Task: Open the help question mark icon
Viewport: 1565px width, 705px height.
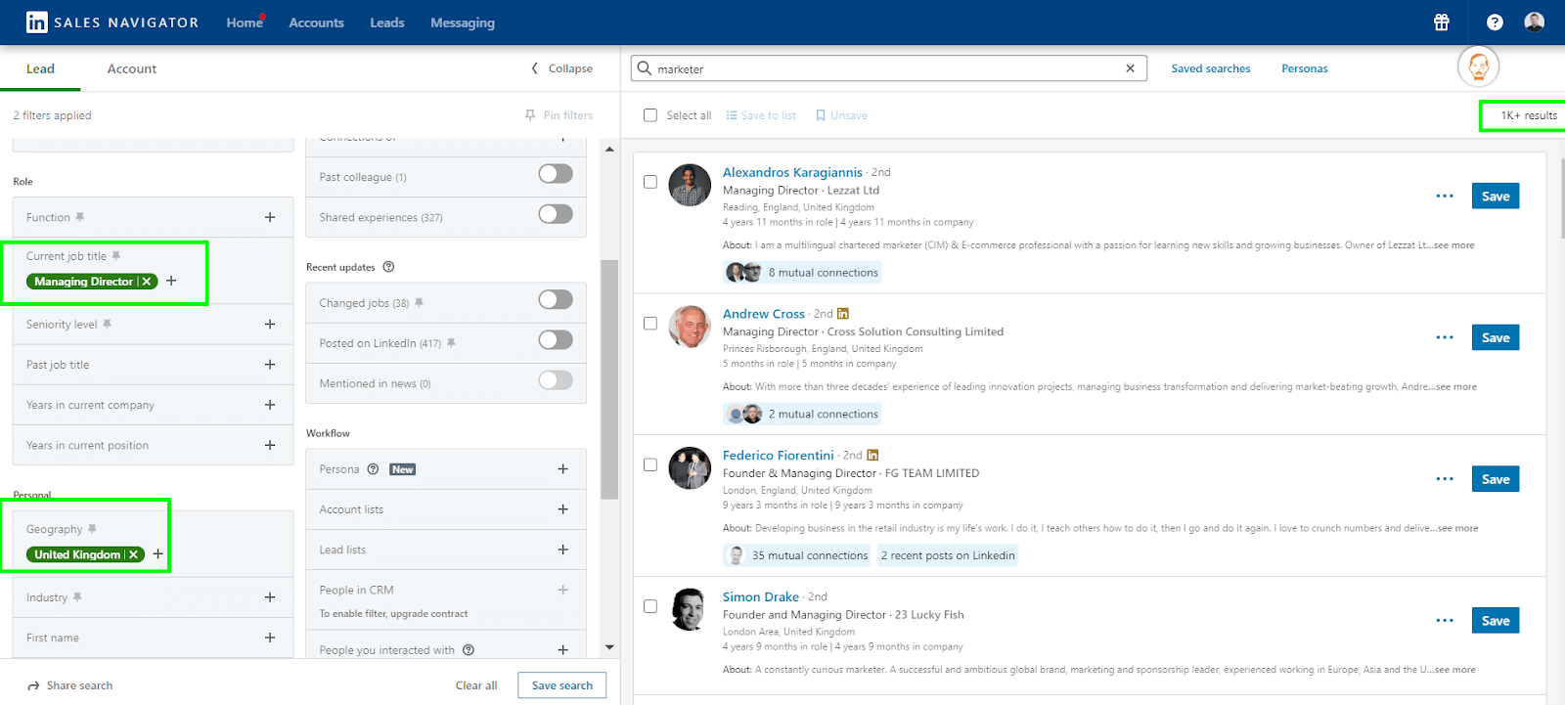Action: pyautogui.click(x=1495, y=22)
